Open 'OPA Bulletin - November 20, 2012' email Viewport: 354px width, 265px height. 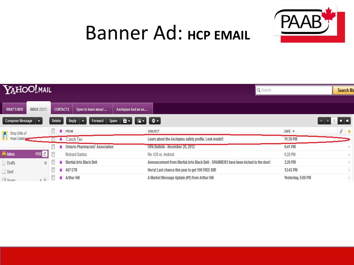pos(171,147)
